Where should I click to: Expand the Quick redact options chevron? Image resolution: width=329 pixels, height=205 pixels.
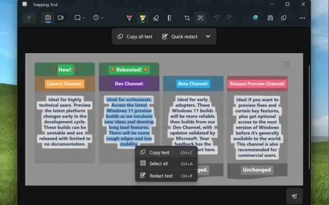click(208, 36)
